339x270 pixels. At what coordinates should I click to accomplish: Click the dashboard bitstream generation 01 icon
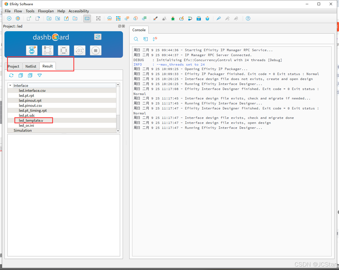[x=80, y=50]
